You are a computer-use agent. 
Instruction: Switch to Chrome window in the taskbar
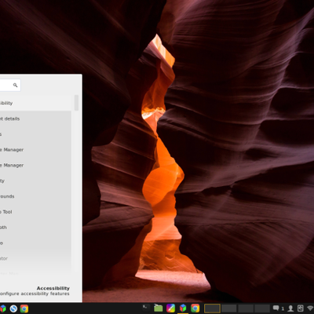point(195,308)
